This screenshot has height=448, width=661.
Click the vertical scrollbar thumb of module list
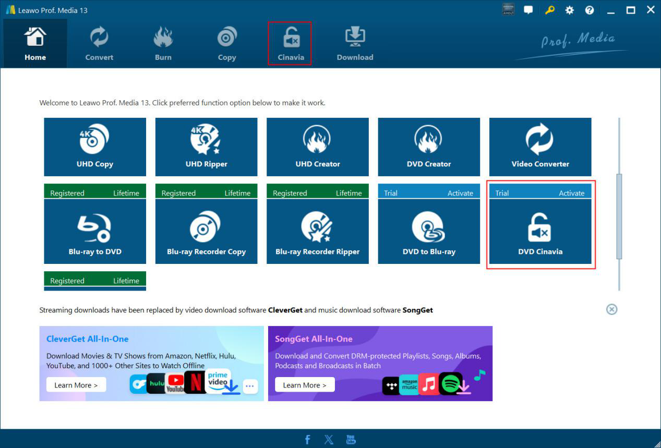coord(619,216)
